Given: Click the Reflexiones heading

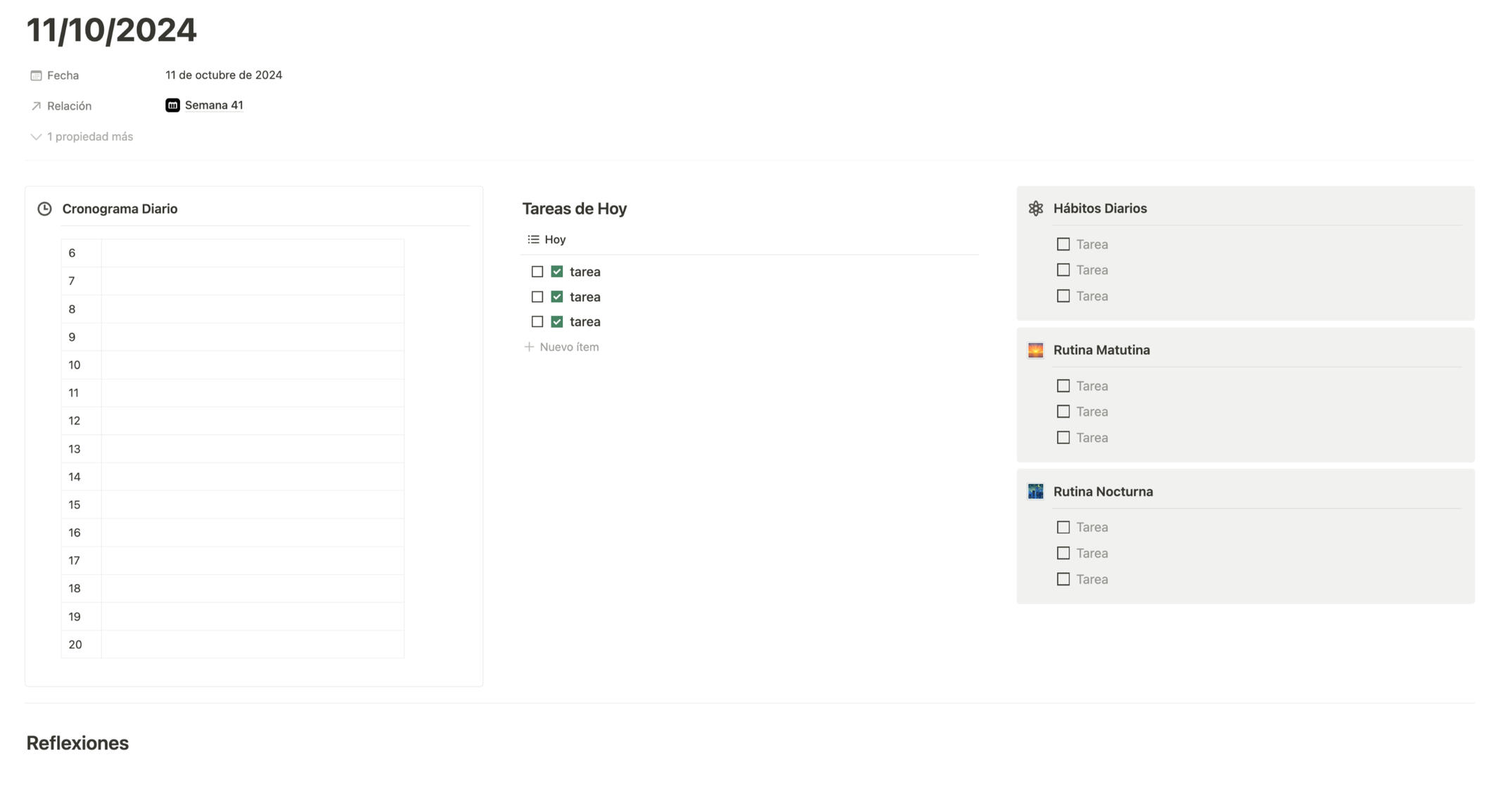Looking at the screenshot, I should coord(77,743).
